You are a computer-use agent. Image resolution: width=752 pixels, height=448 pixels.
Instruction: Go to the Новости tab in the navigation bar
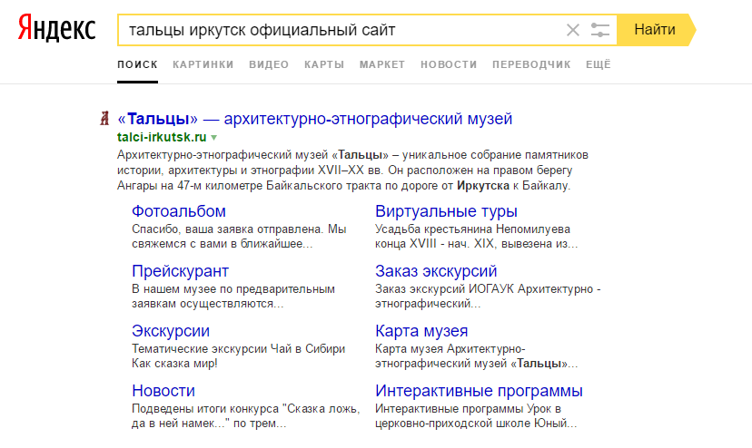449,64
